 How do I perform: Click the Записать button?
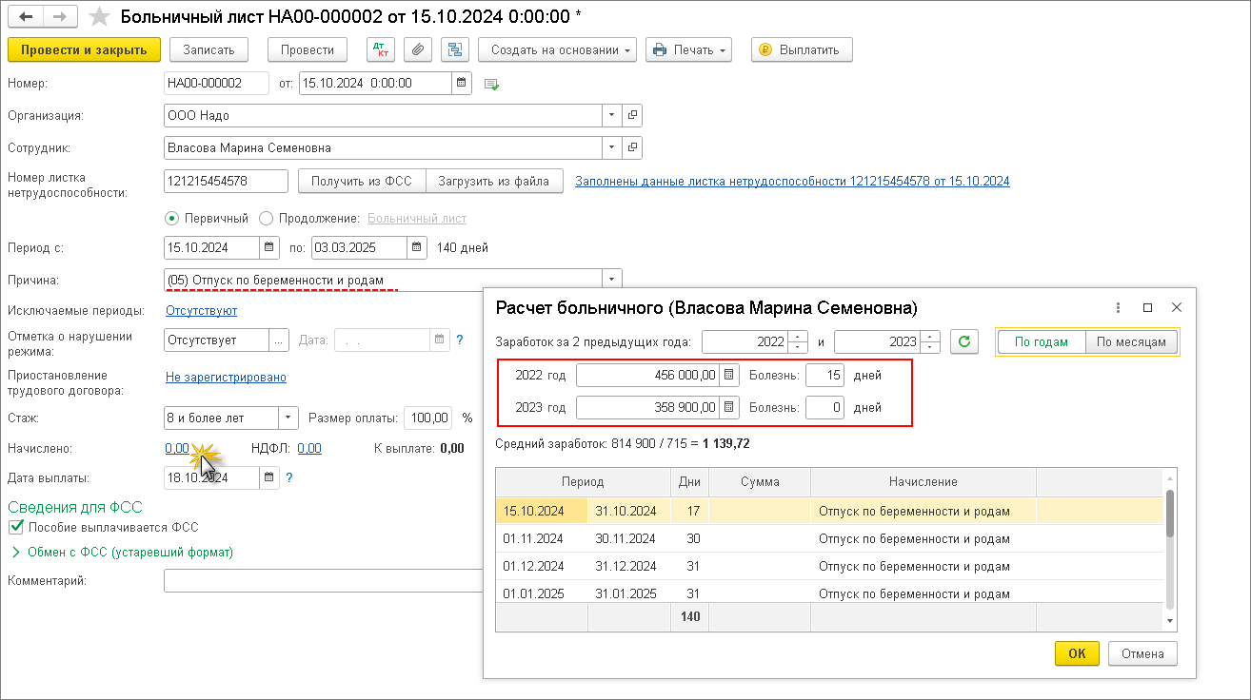point(208,49)
